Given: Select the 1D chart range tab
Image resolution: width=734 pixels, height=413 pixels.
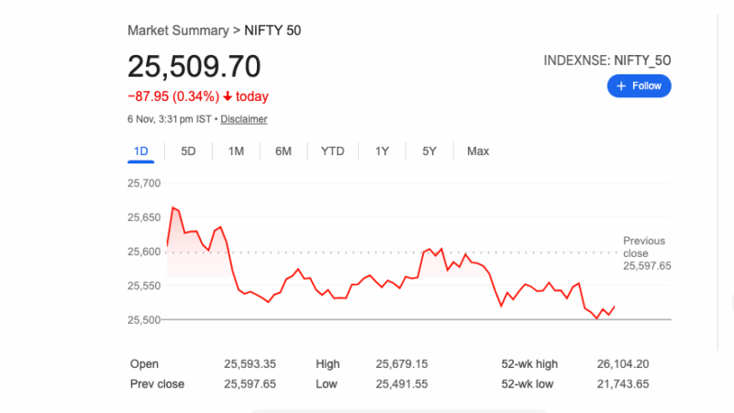Looking at the screenshot, I should tap(141, 151).
